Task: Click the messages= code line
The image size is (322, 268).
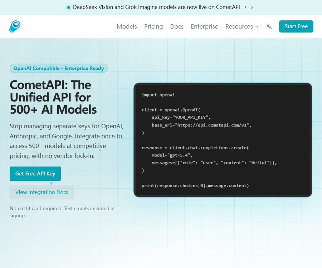Action: (x=214, y=163)
